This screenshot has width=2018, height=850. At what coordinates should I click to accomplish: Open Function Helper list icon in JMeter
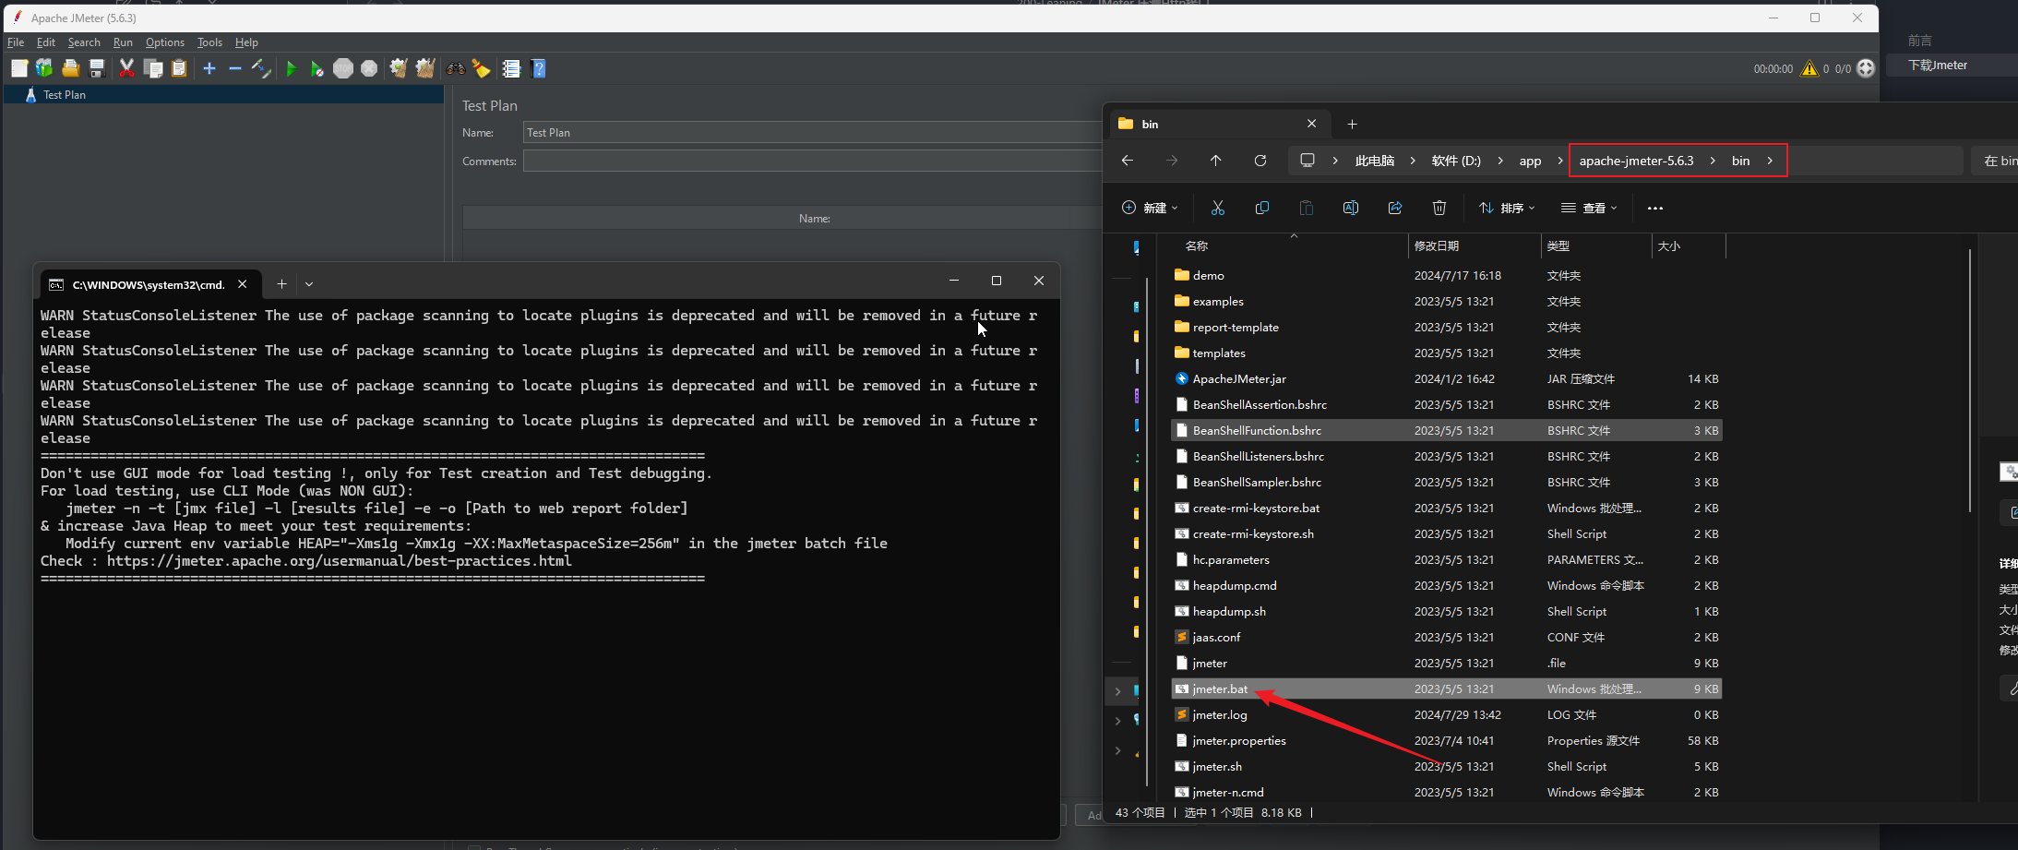(511, 68)
